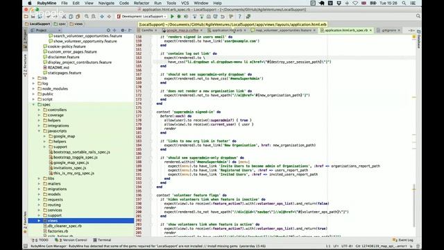Close the application.html.erb_spec.rb tab
The height and width of the screenshot is (250, 444).
(370, 30)
